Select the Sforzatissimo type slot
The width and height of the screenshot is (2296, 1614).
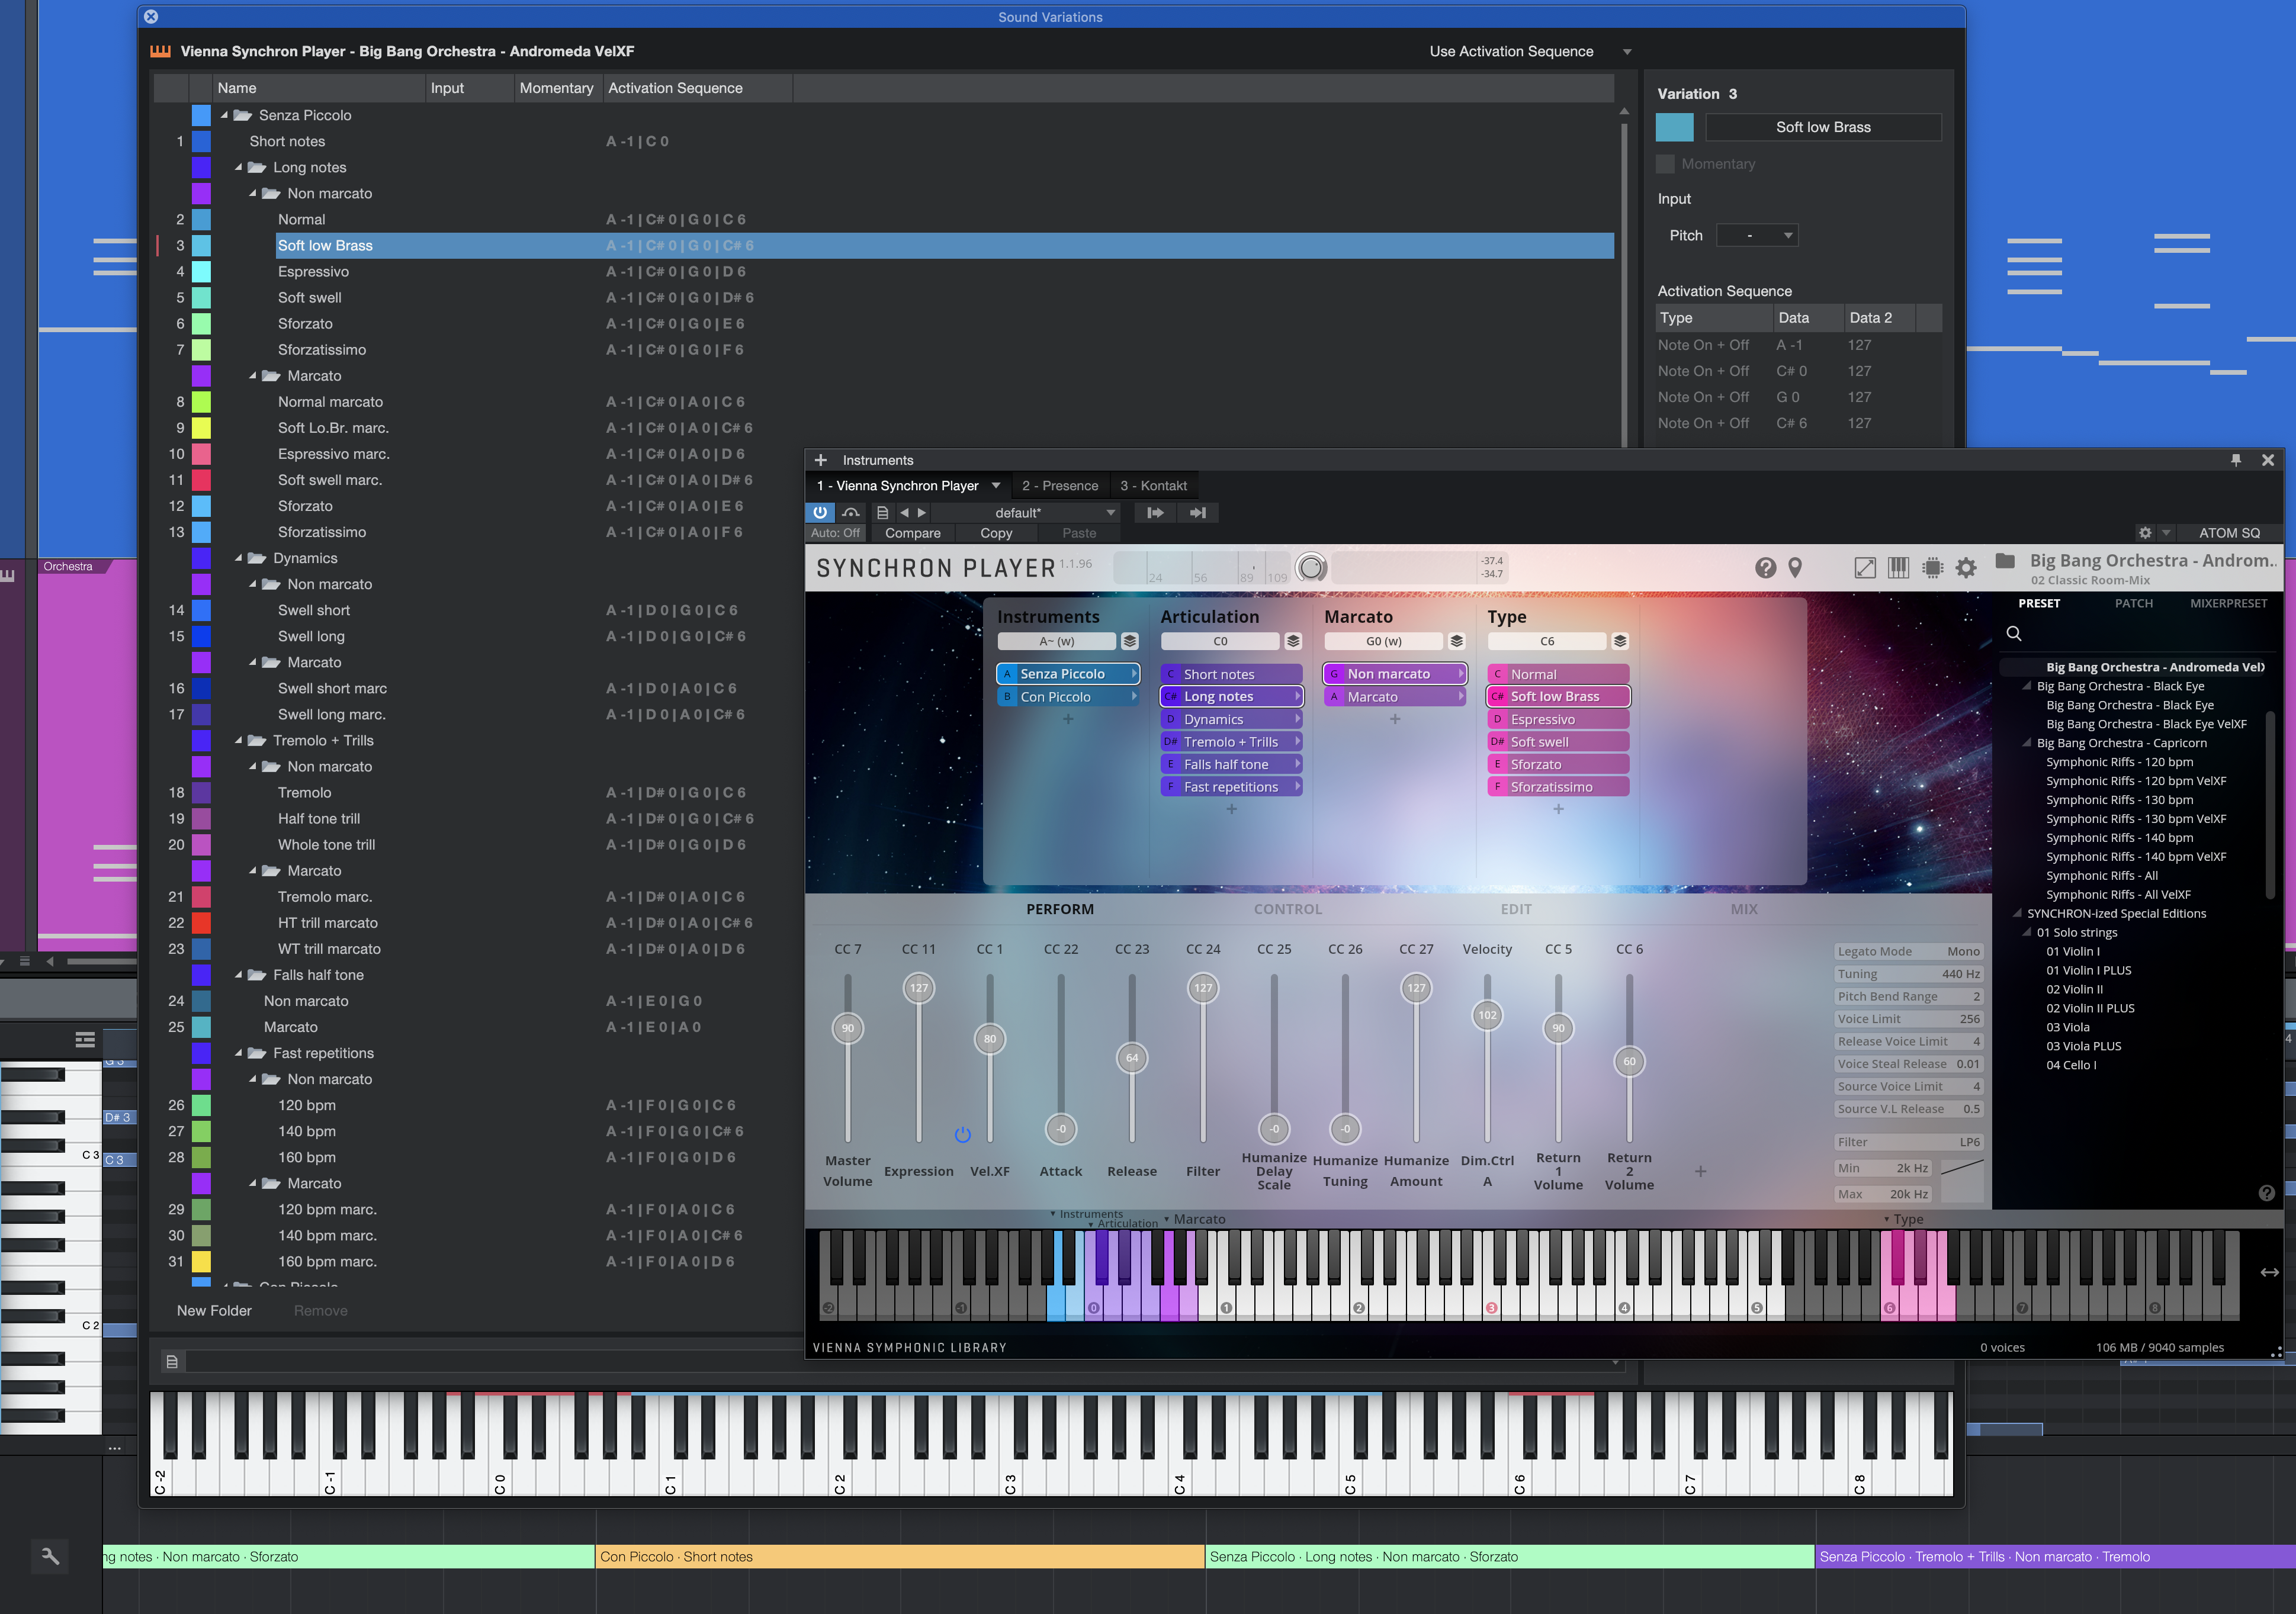[1558, 786]
